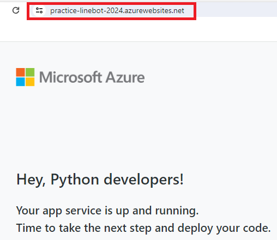Click the 'Hey, Python developers!' heading
The image size is (277, 240).
100,180
